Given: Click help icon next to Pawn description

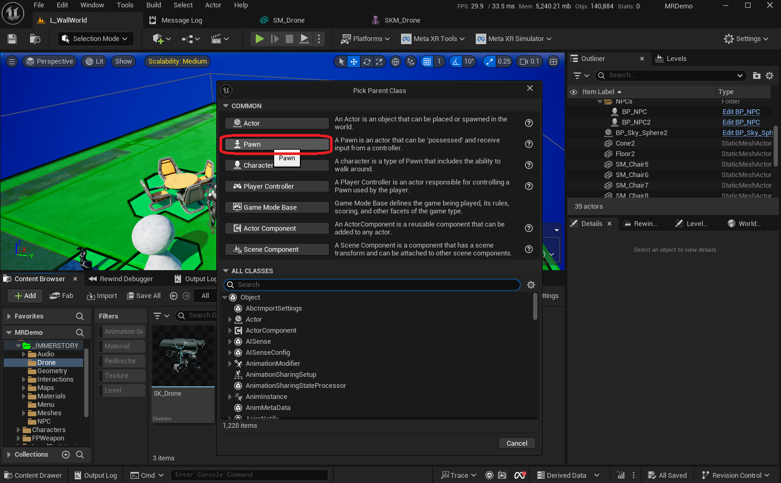Looking at the screenshot, I should point(529,144).
